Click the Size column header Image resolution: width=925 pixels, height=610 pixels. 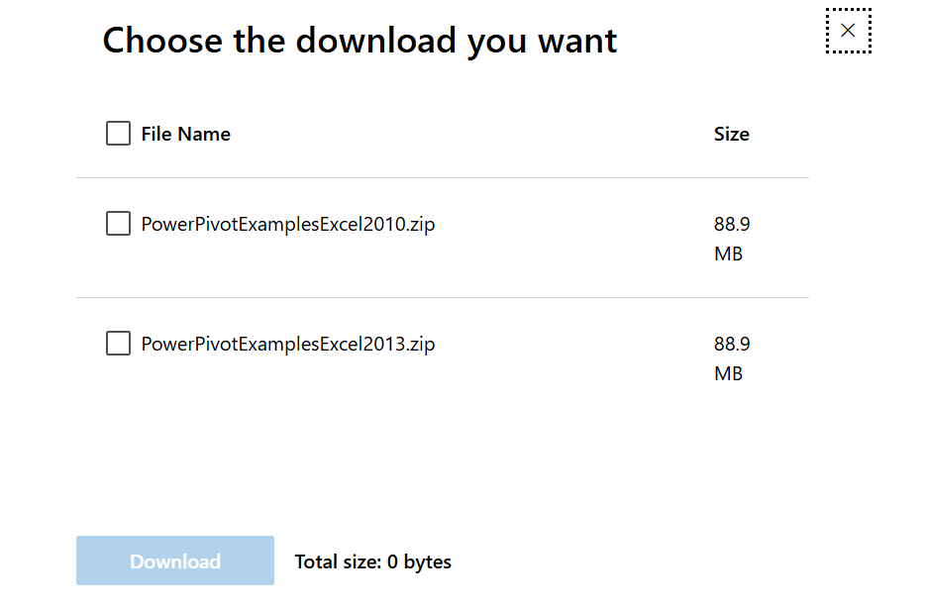pyautogui.click(x=732, y=134)
